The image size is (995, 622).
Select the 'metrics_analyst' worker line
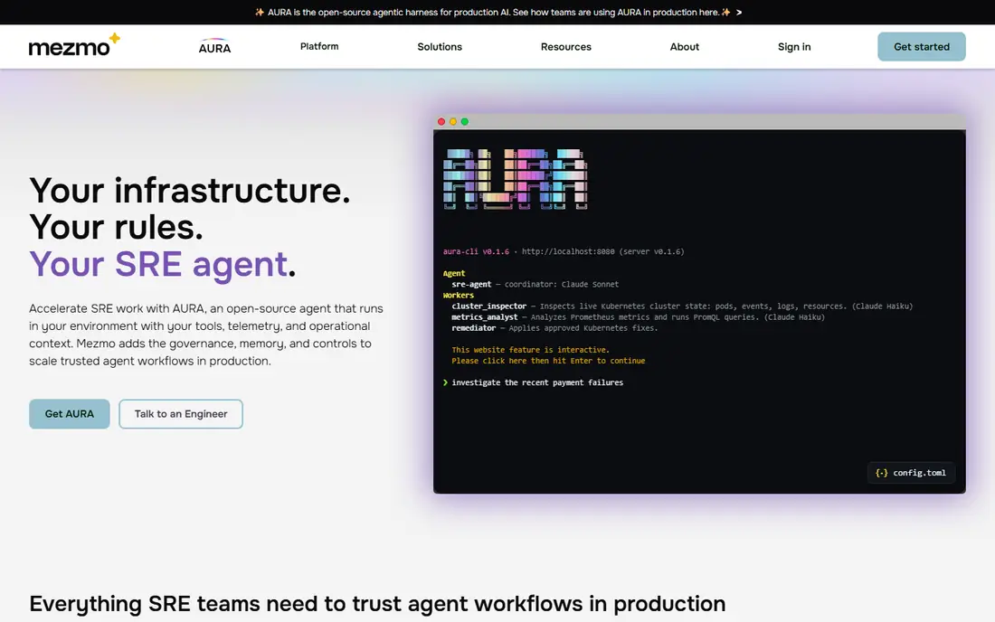pos(639,317)
